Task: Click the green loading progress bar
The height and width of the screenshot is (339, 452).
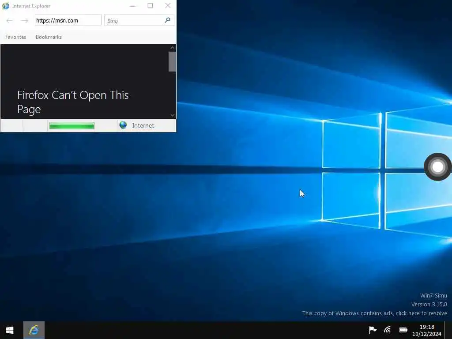Action: (x=72, y=125)
